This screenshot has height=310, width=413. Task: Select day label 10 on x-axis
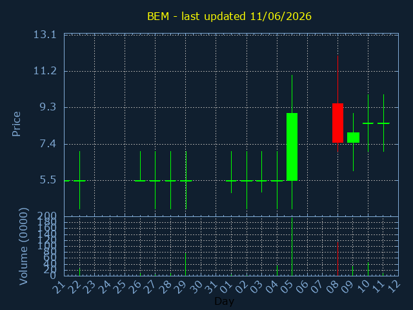click(363, 287)
